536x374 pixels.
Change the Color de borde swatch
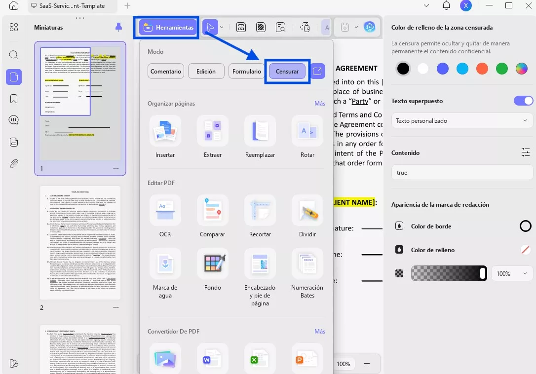click(x=526, y=226)
